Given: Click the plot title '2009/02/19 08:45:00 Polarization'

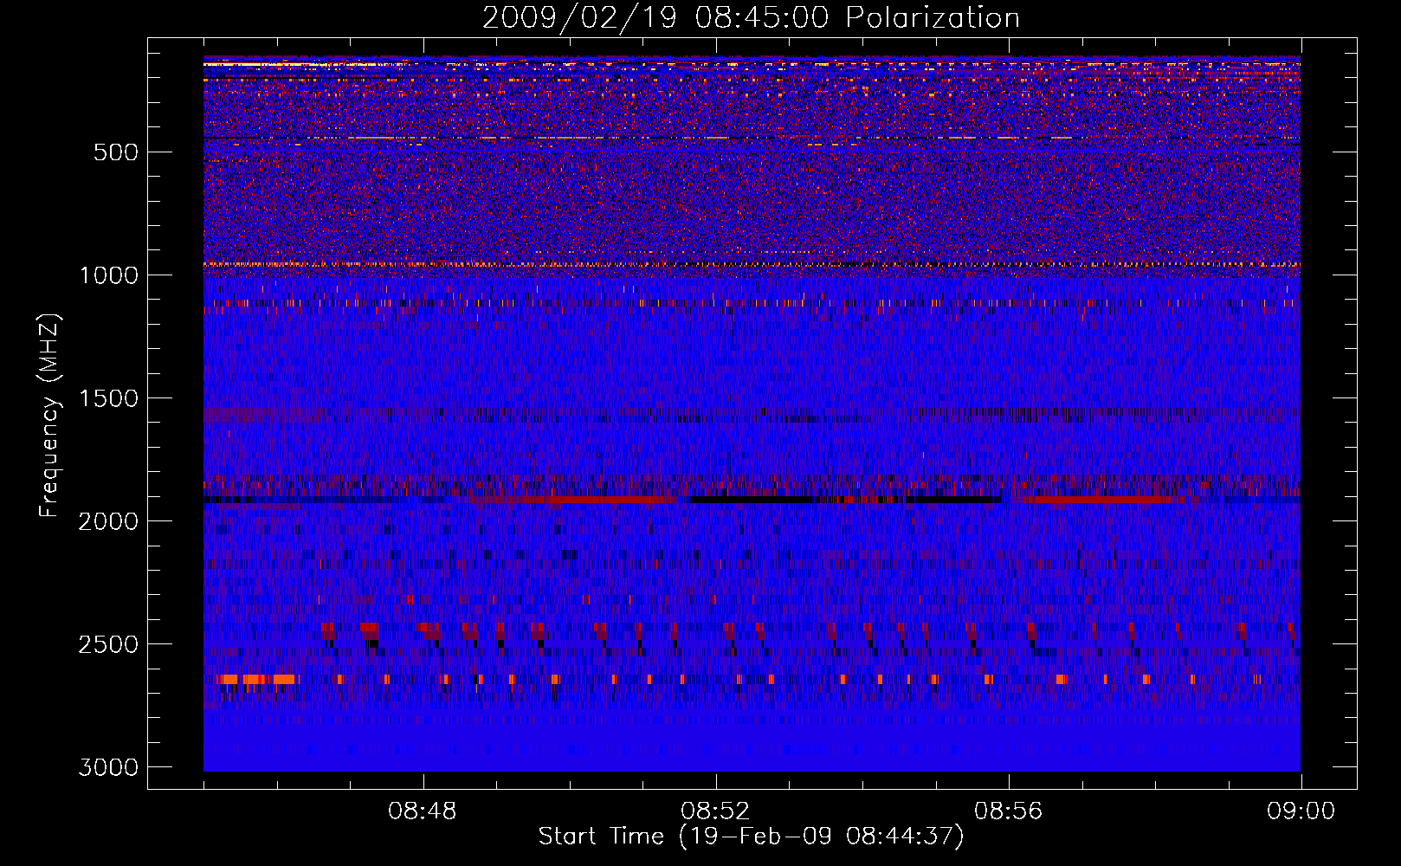Looking at the screenshot, I should pos(751,18).
